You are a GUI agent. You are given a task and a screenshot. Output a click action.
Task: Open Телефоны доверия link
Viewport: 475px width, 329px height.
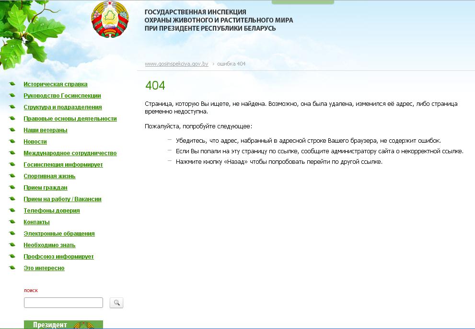52,211
